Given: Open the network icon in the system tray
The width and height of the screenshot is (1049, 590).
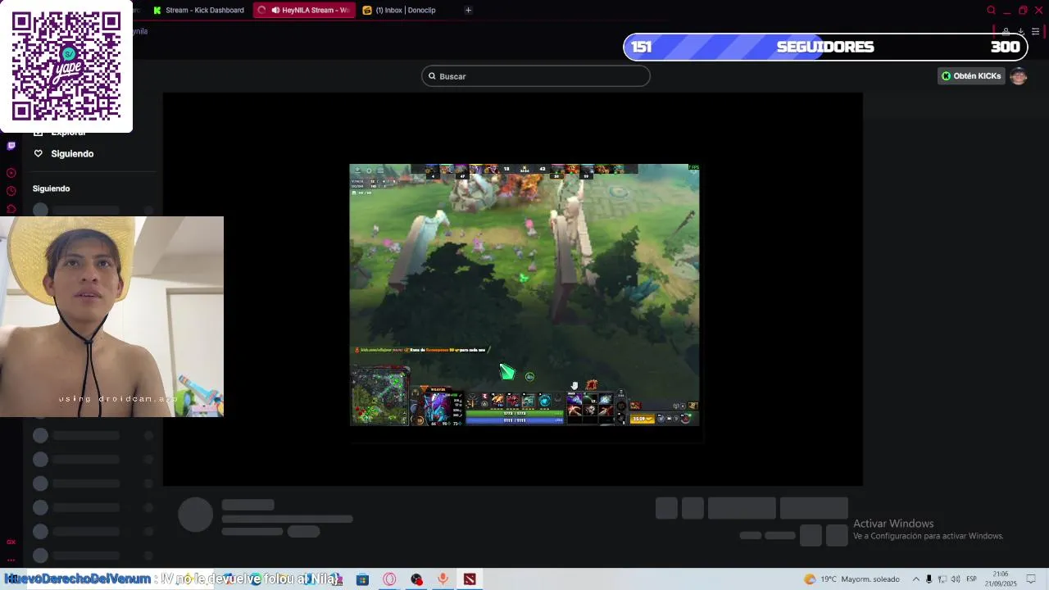Looking at the screenshot, I should pyautogui.click(x=942, y=579).
